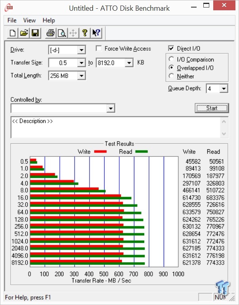Click the 128.0 transfer size row label
Screen dimensions: 239x305
click(x=21, y=219)
